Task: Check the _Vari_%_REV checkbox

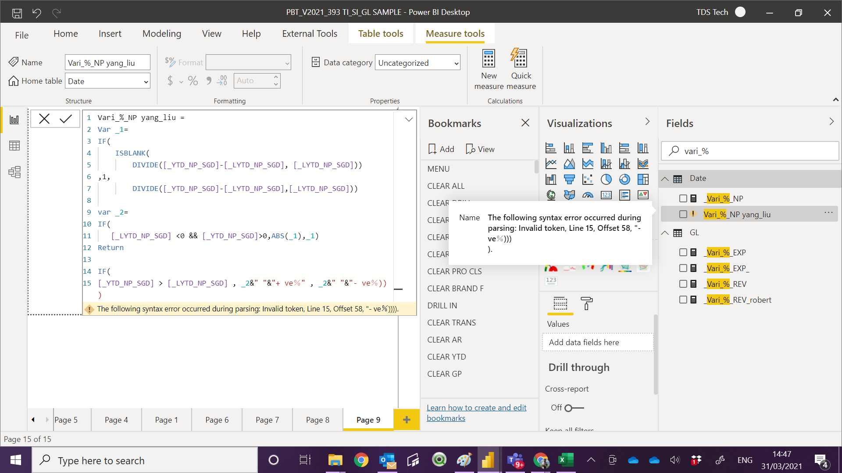Action: (683, 284)
